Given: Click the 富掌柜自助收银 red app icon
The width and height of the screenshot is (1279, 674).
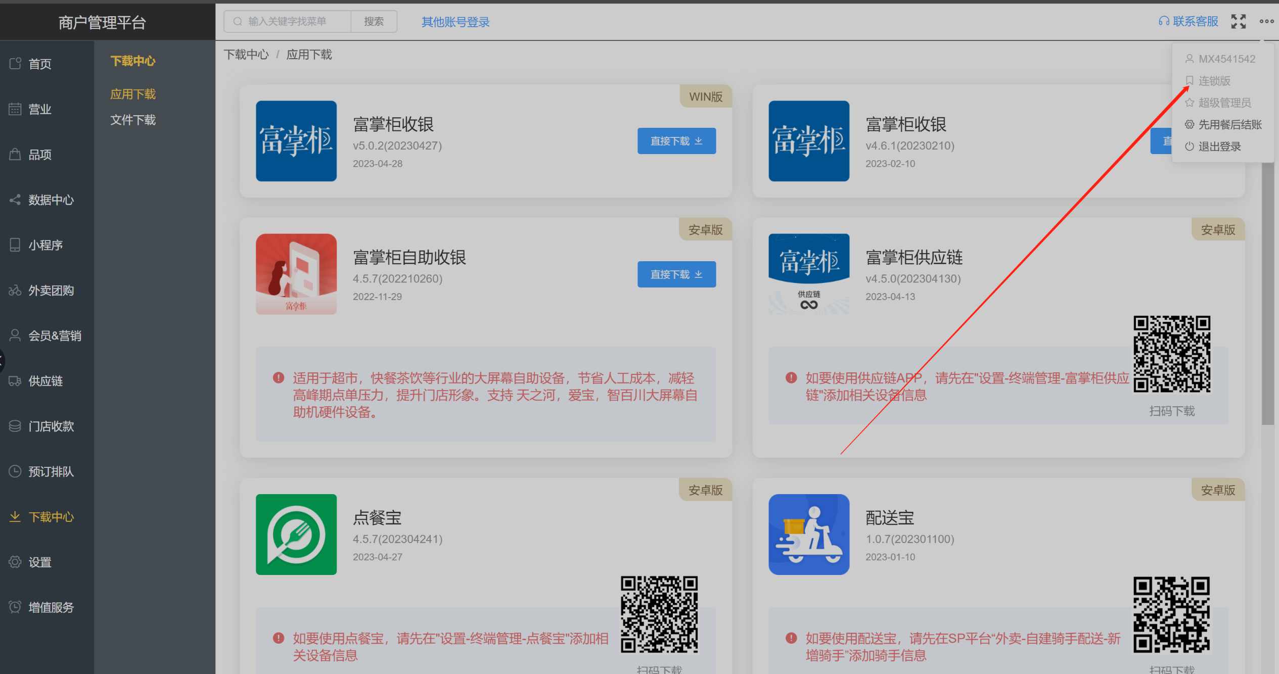Looking at the screenshot, I should pos(296,274).
